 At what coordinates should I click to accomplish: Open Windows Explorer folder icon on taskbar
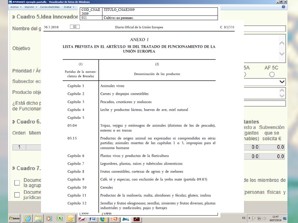point(38,219)
